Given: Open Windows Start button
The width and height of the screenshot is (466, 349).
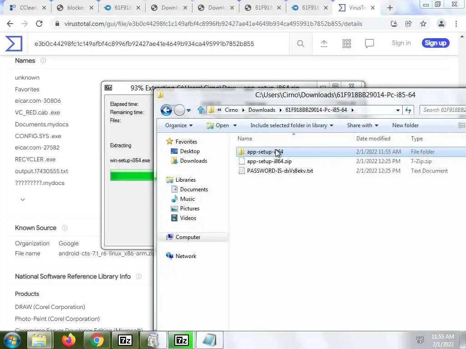Looking at the screenshot, I should [11, 340].
